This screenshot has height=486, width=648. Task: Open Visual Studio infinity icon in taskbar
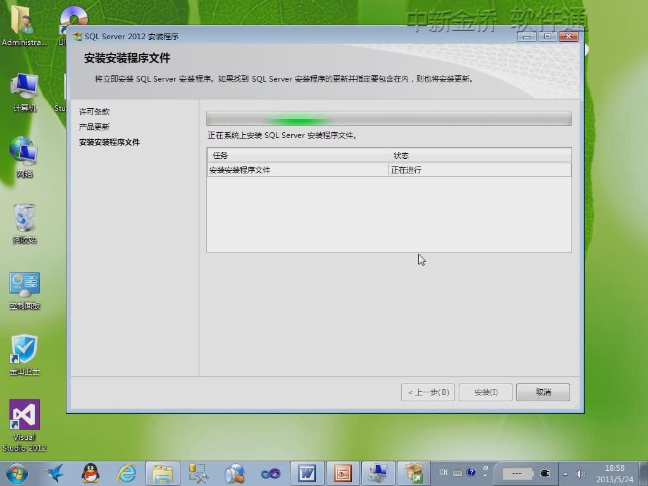point(270,473)
